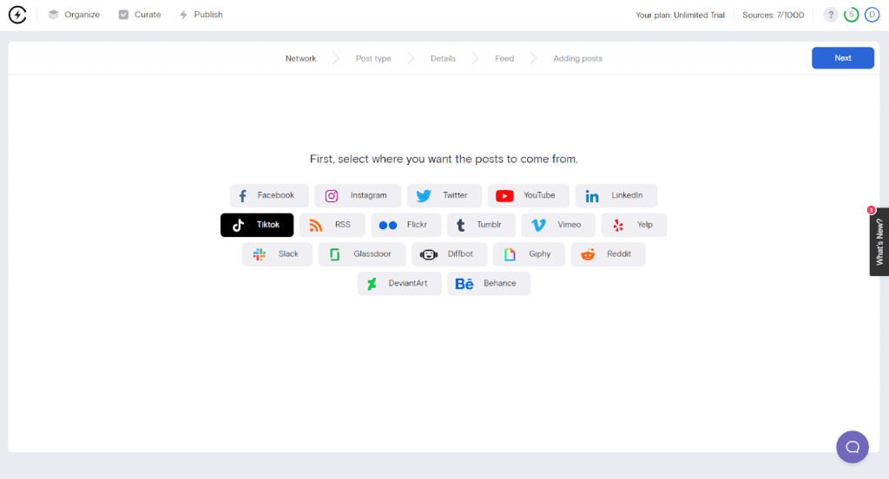Select the highlighted Tiktok button
This screenshot has height=479, width=889.
coord(257,225)
